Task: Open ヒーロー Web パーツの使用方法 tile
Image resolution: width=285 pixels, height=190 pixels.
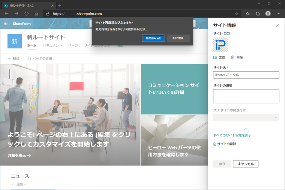Action: [x=174, y=140]
